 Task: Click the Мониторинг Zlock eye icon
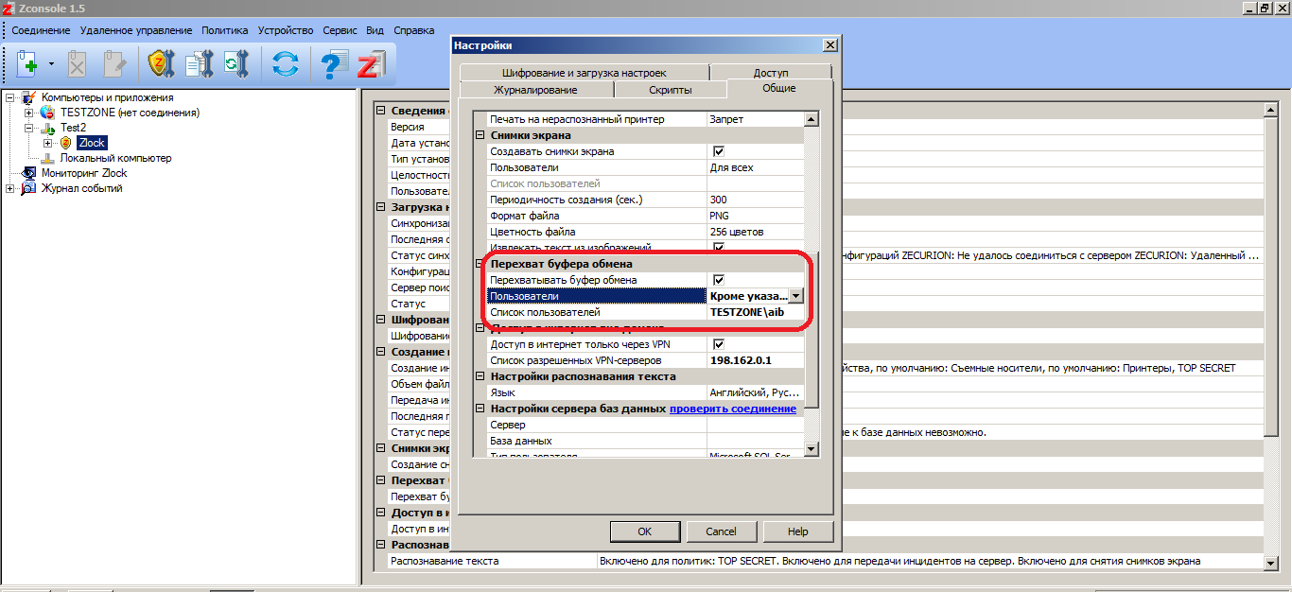click(28, 173)
